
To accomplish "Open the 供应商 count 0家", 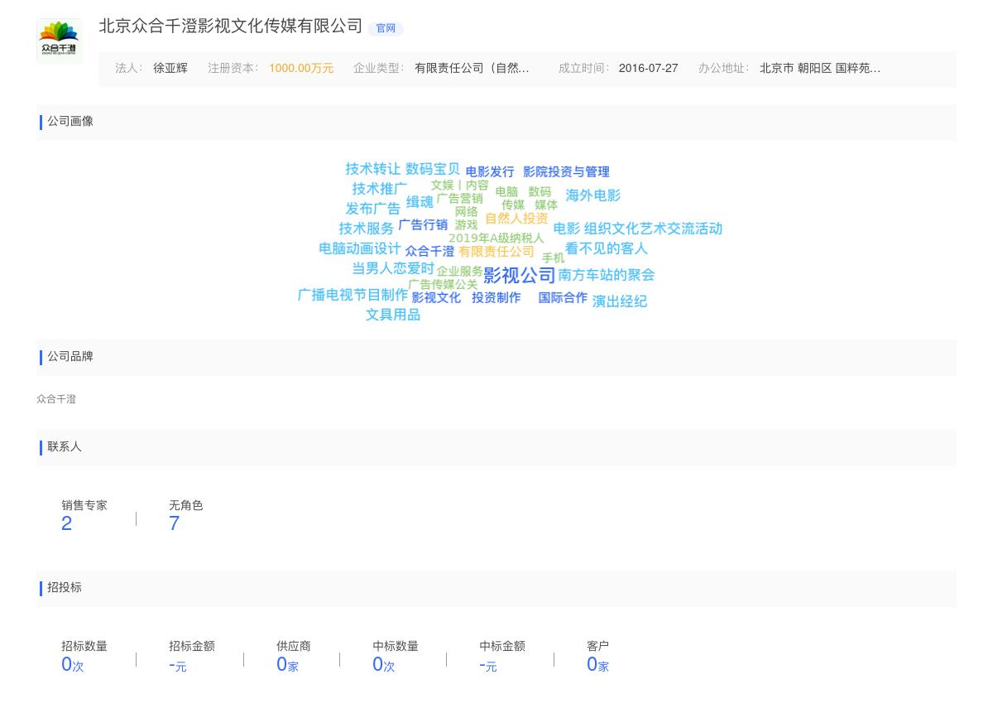I will (287, 664).
